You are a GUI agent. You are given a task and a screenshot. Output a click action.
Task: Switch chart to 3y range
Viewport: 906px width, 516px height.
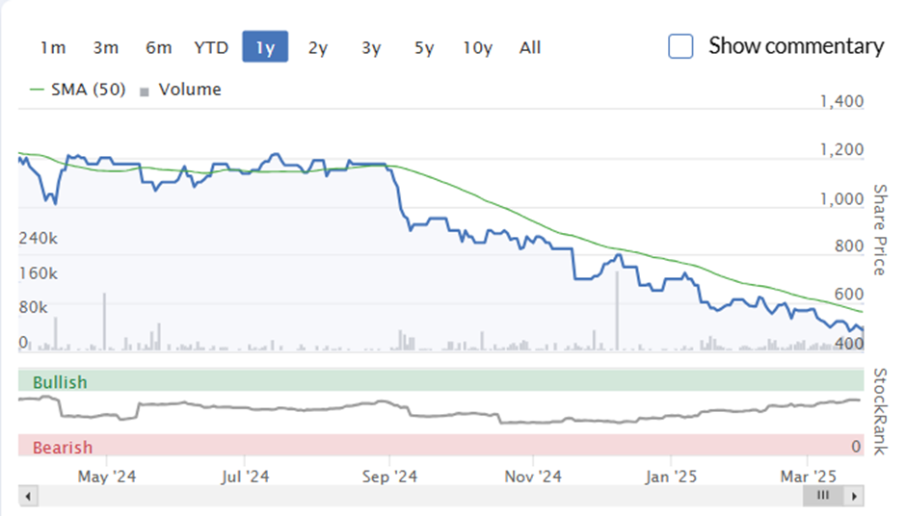pos(371,47)
